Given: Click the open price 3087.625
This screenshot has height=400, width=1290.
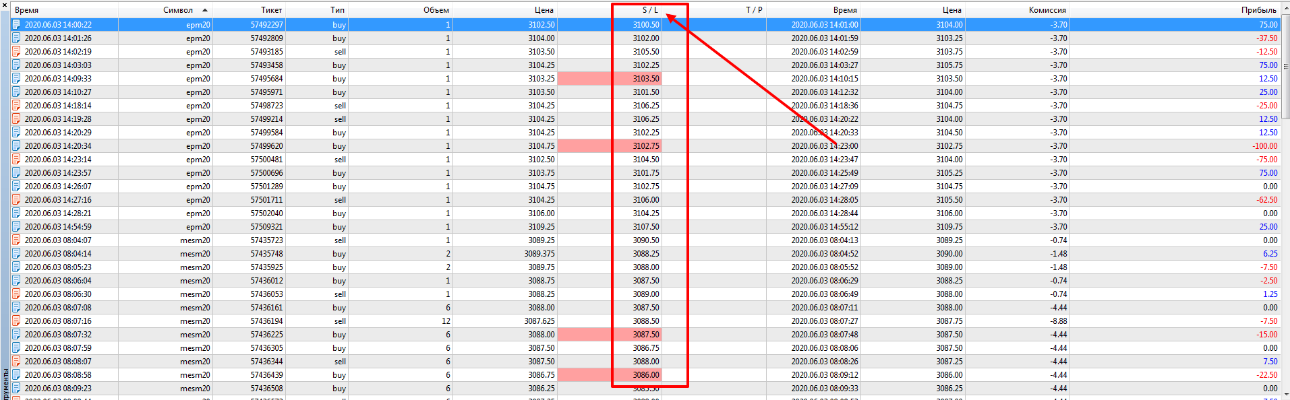Looking at the screenshot, I should tap(539, 321).
